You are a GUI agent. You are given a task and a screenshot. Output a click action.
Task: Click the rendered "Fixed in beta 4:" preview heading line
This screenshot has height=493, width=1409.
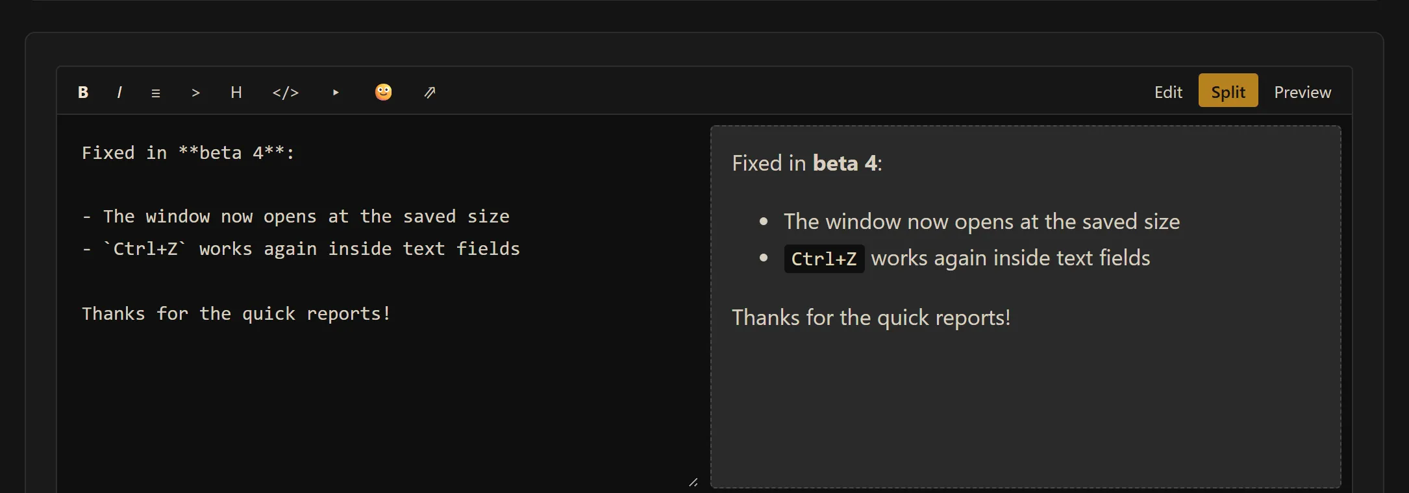[x=807, y=163]
